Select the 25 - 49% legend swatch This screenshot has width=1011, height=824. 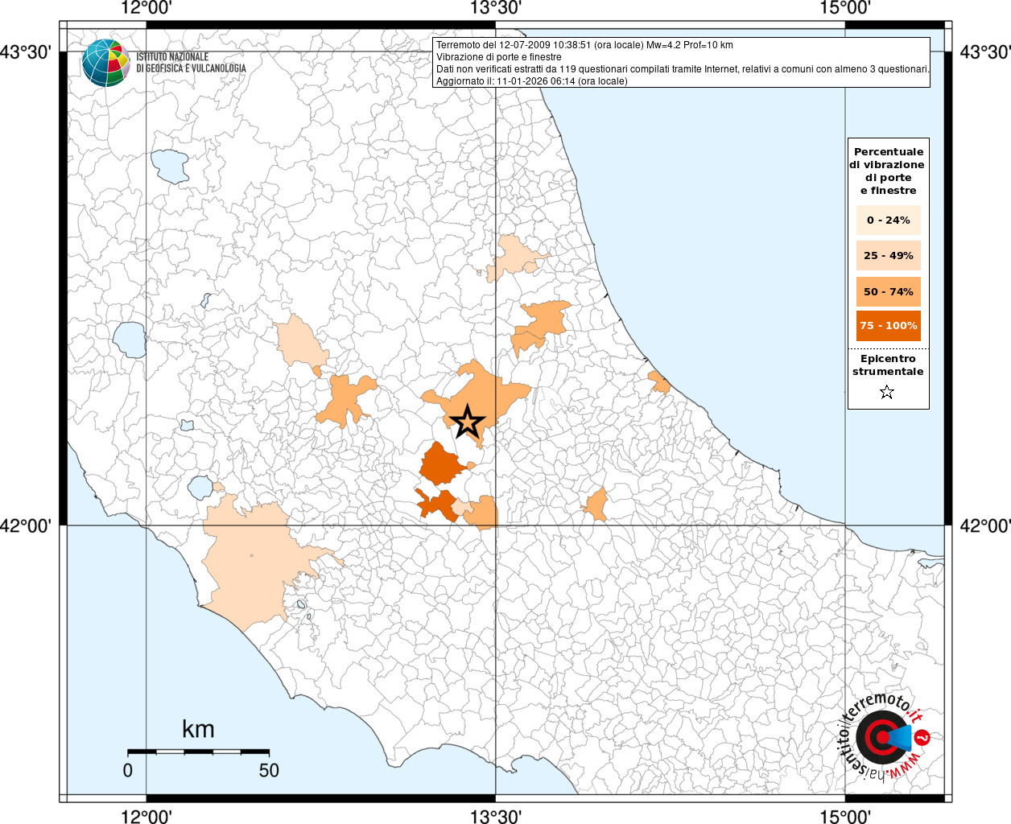(x=889, y=255)
